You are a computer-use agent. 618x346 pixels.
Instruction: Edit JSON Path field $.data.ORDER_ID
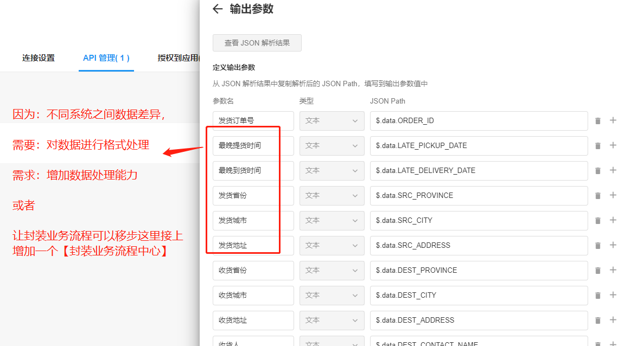click(x=479, y=121)
